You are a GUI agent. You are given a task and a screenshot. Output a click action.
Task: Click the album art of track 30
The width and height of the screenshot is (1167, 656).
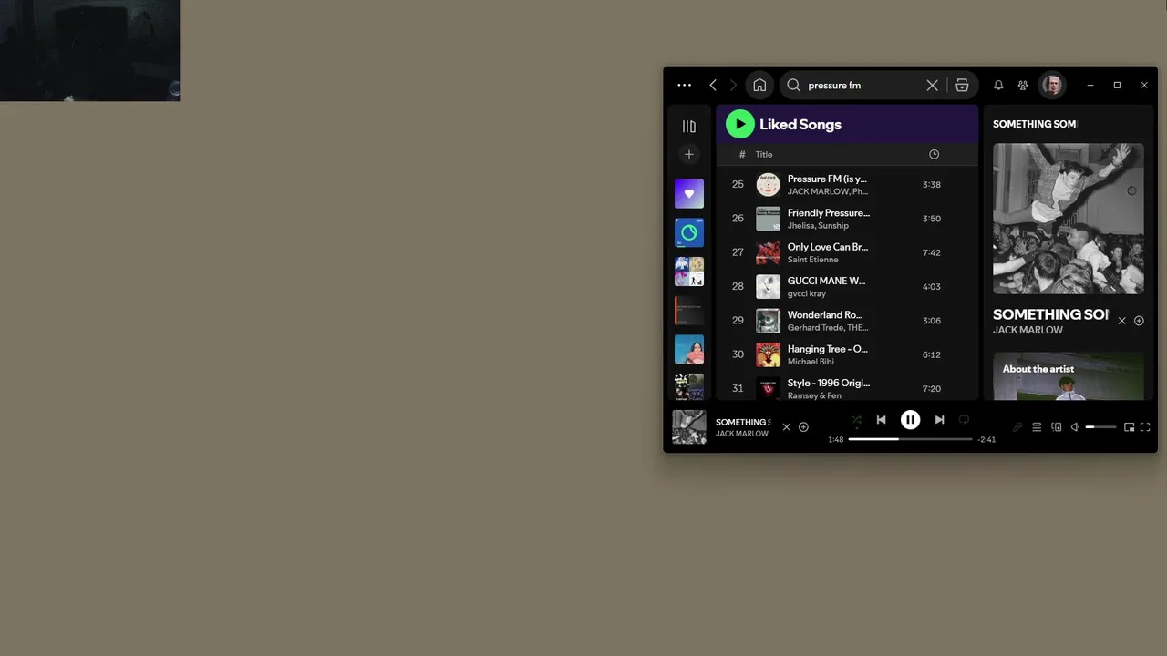tap(769, 354)
